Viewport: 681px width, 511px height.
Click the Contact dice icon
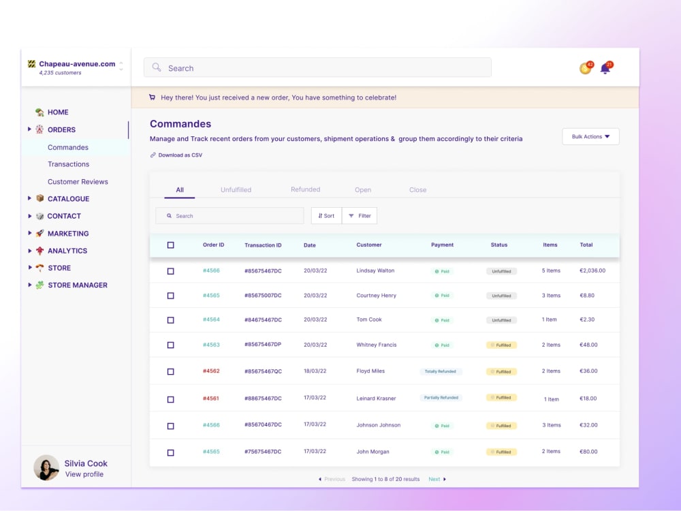click(40, 216)
